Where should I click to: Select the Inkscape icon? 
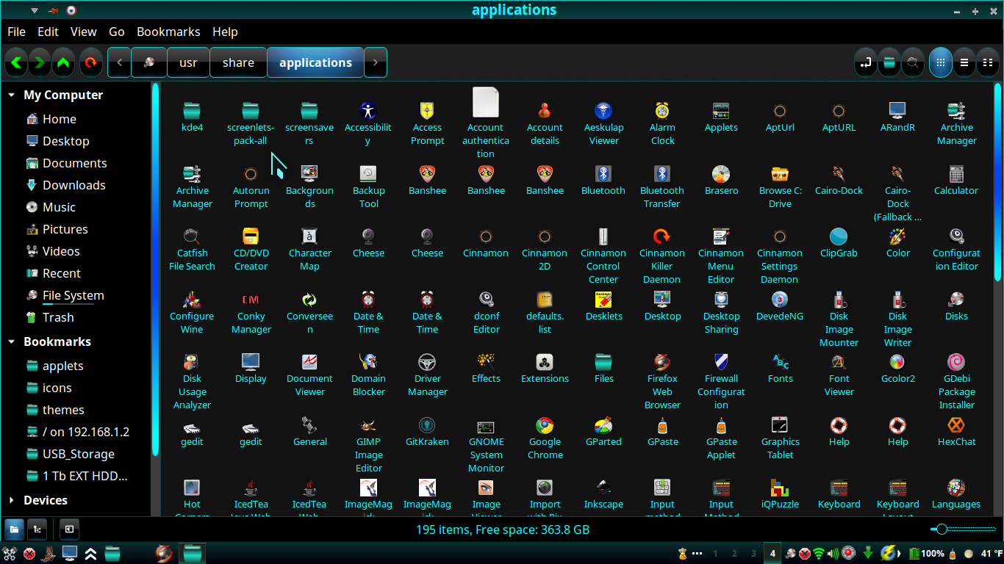[x=603, y=487]
